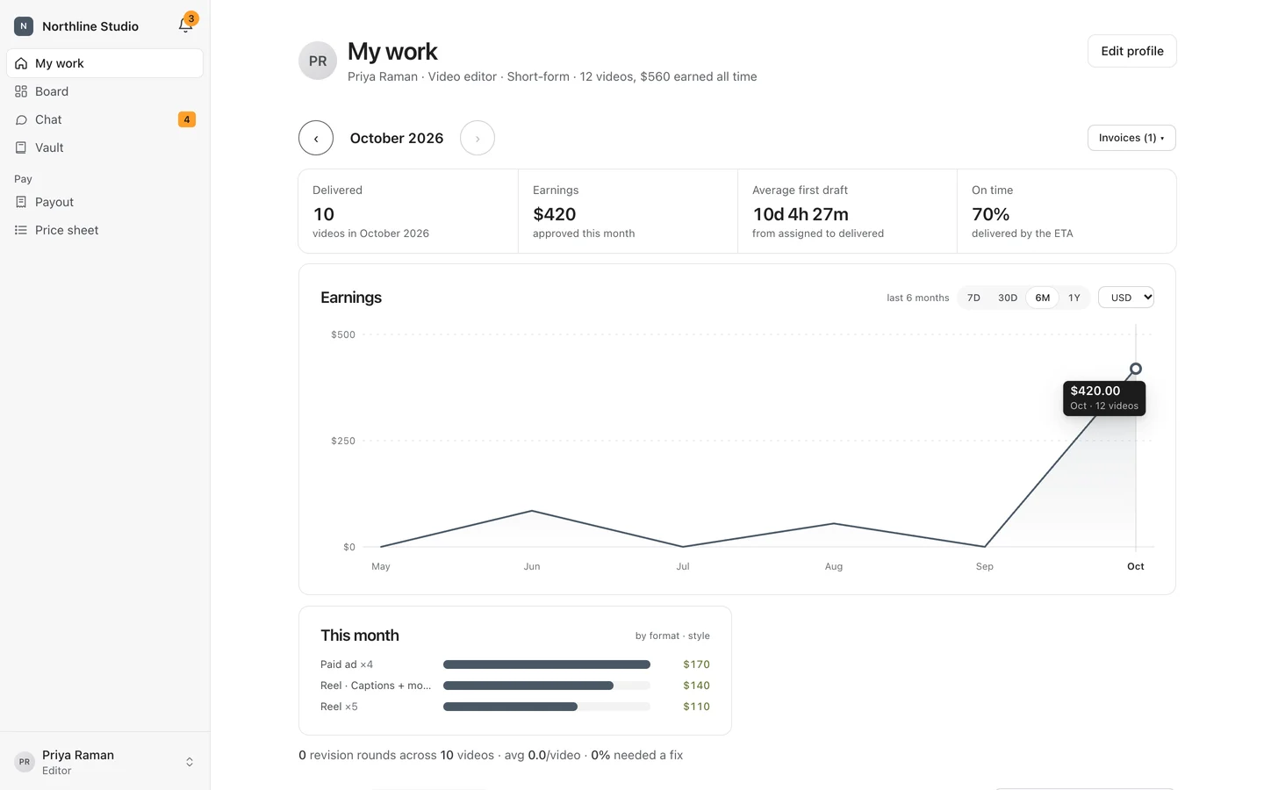Open Price sheet in the sidebar

coord(104,230)
